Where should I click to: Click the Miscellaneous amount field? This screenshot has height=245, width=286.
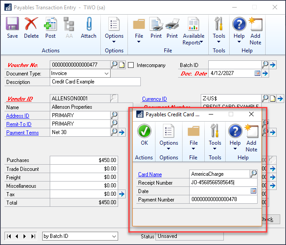[84, 186]
